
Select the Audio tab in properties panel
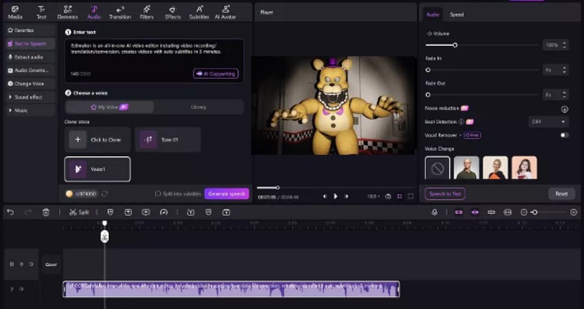432,15
